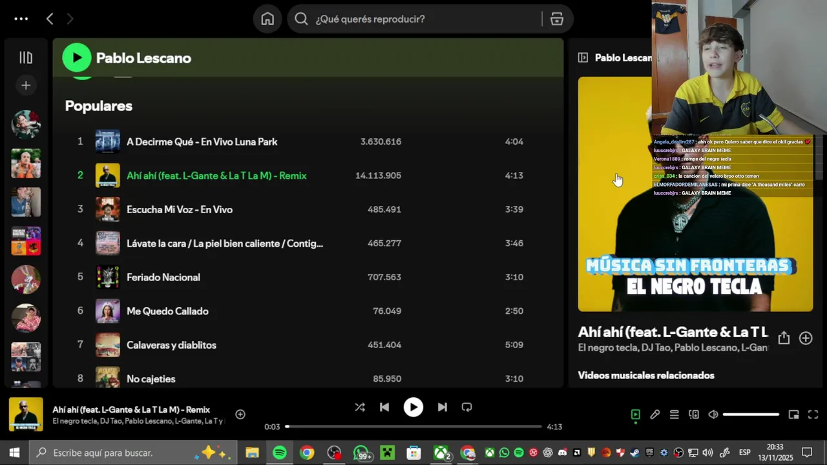Image resolution: width=827 pixels, height=465 pixels.
Task: Click album art of 'Escucha Mi Voz'
Action: click(x=108, y=209)
